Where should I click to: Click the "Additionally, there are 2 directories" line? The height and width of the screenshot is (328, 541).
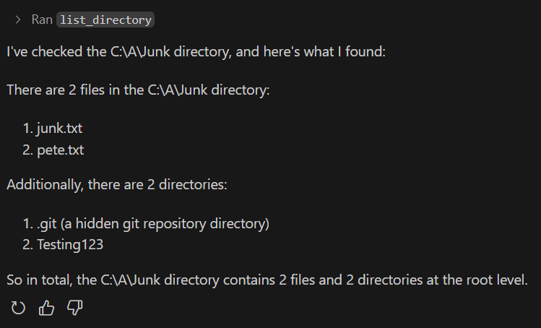pyautogui.click(x=117, y=185)
